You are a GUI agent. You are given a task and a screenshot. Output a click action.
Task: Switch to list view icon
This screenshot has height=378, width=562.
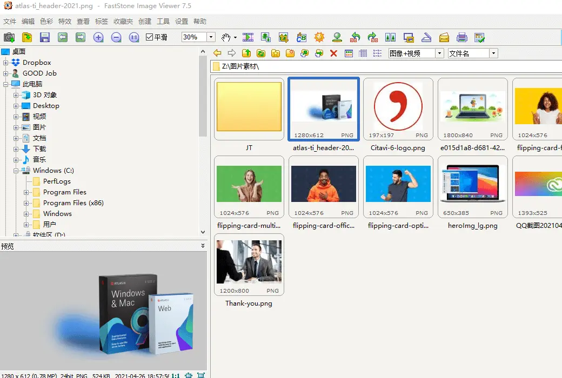pos(377,53)
